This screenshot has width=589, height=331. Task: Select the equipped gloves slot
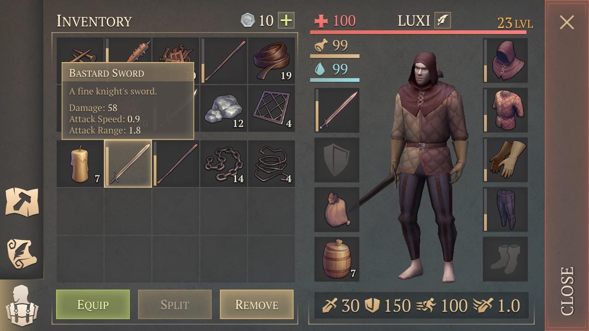(505, 160)
